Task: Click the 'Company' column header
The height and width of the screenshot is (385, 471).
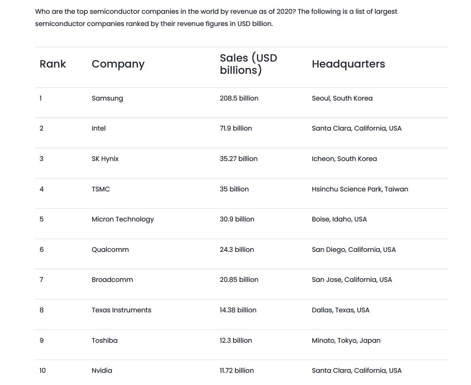Action: (x=118, y=64)
